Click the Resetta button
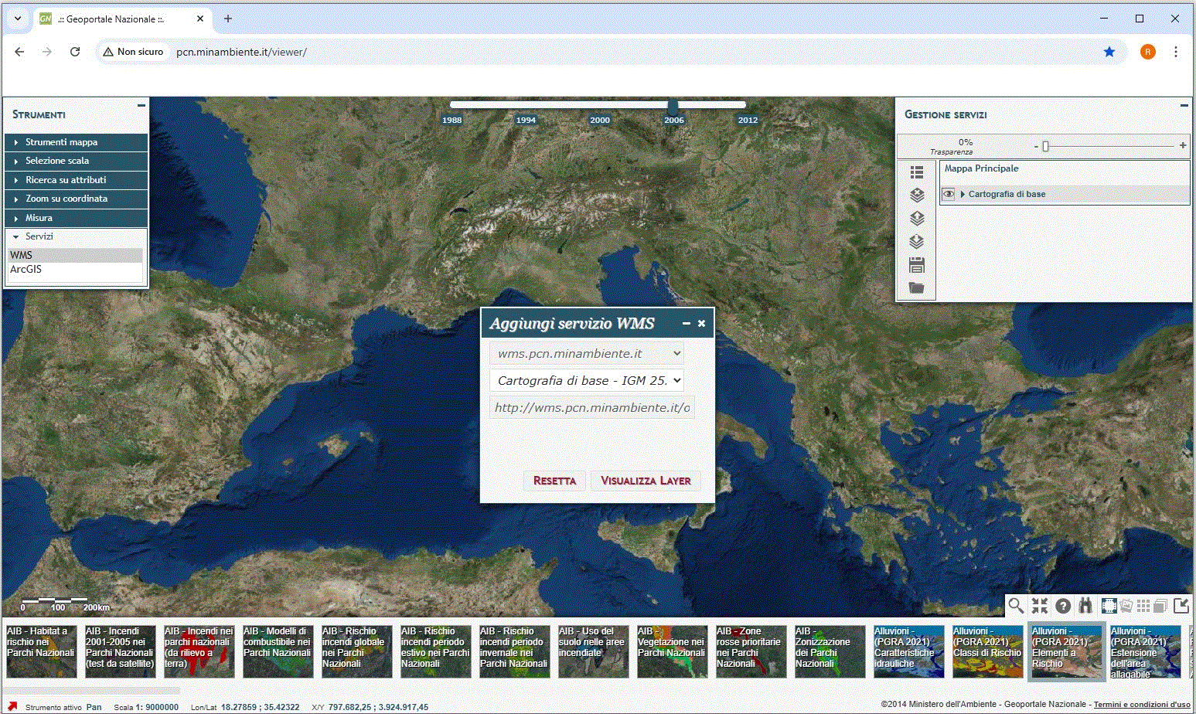1196x714 pixels. coord(554,481)
